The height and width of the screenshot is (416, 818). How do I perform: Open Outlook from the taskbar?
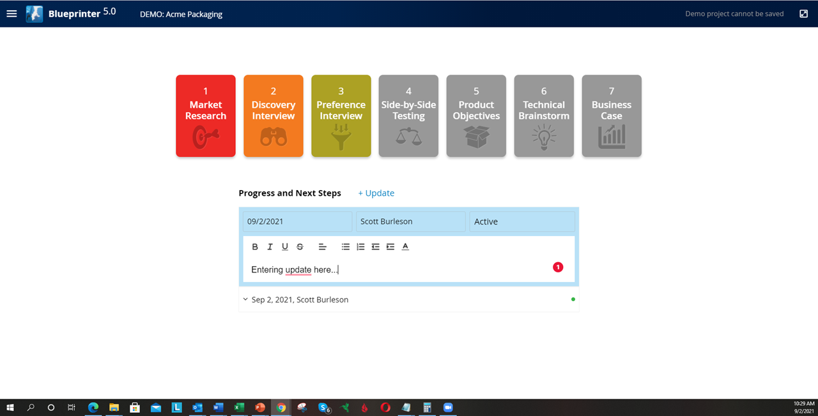(197, 407)
